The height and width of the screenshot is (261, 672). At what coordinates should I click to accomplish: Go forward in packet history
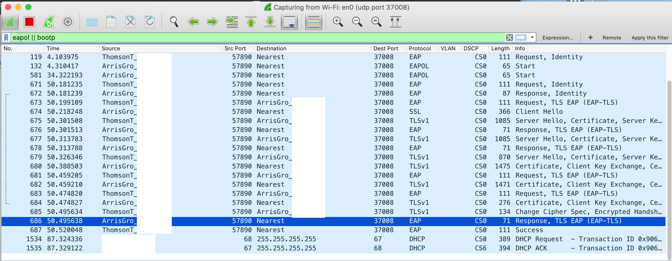click(212, 22)
